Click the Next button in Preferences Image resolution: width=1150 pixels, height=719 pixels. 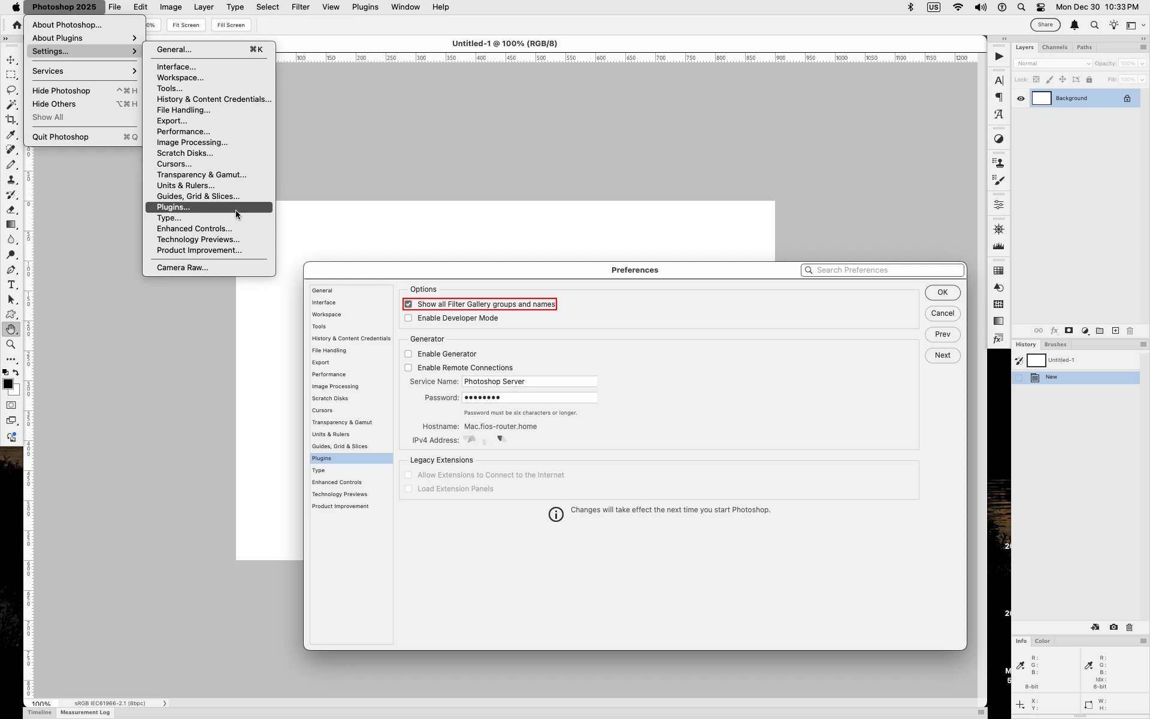(x=942, y=355)
